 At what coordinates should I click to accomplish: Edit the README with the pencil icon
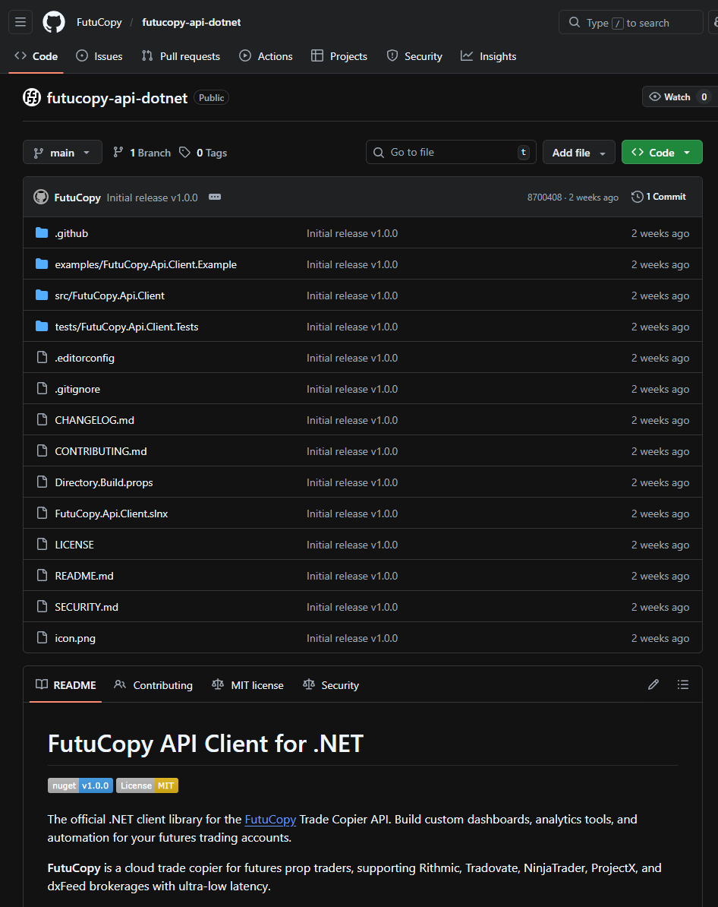point(653,684)
